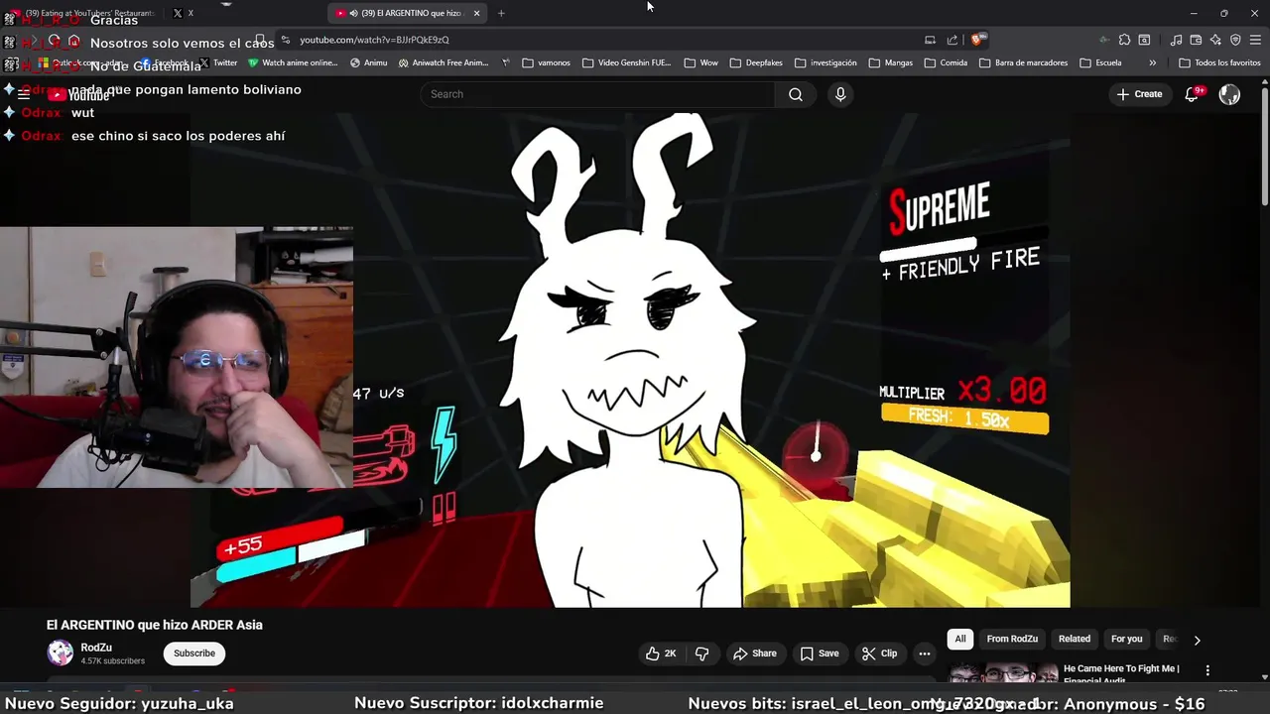
Task: Open the RodZu channel avatar
Action: pos(61,653)
